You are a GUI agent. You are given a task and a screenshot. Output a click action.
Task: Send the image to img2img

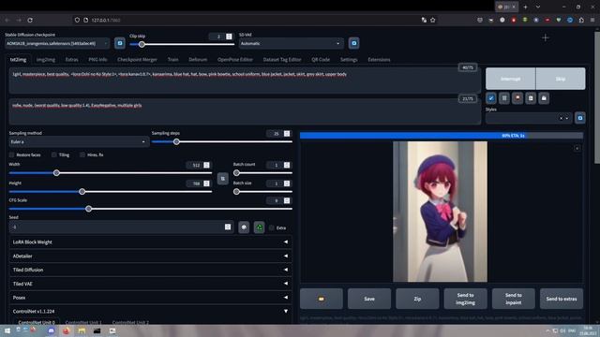(465, 299)
